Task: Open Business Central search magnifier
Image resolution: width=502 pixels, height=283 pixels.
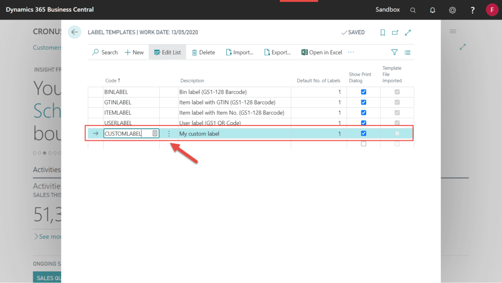Action: click(413, 10)
